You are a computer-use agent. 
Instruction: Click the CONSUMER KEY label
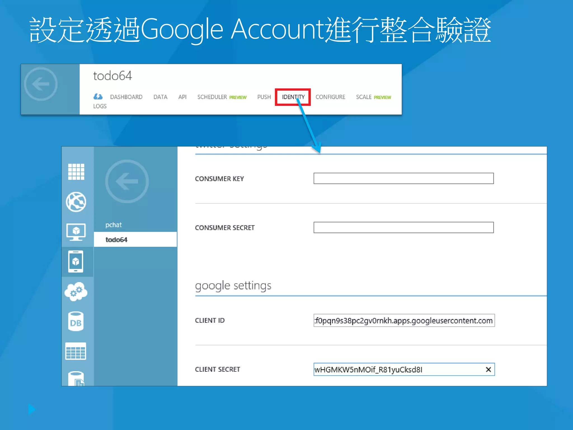(x=219, y=179)
